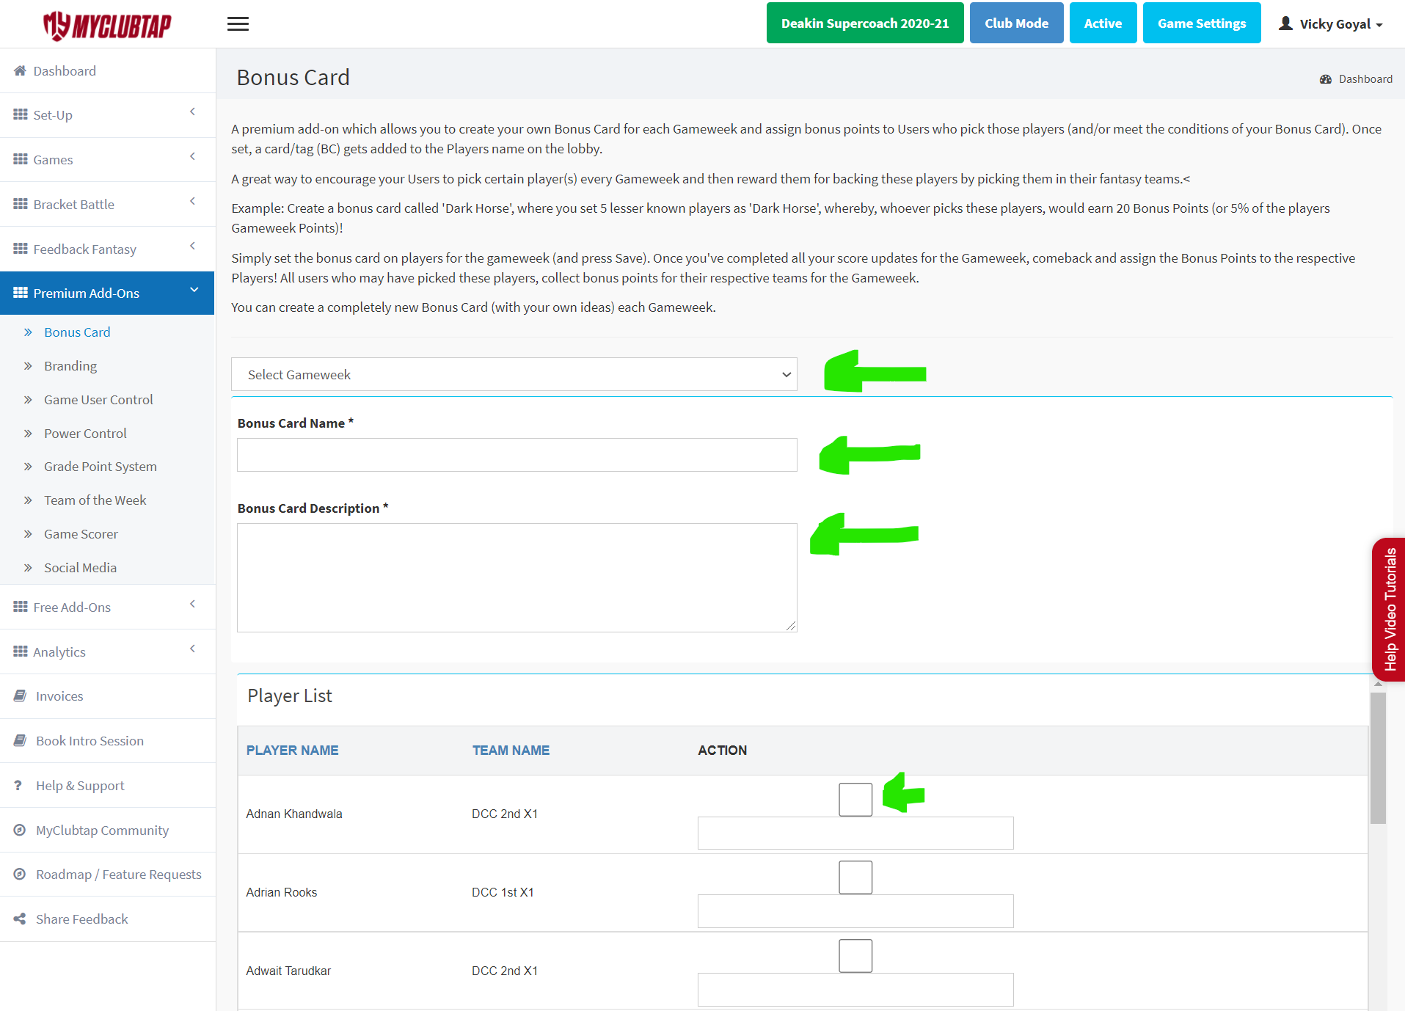Viewport: 1405px width, 1011px height.
Task: Collapse the Premium Add-Ons chevron
Action: tap(194, 290)
